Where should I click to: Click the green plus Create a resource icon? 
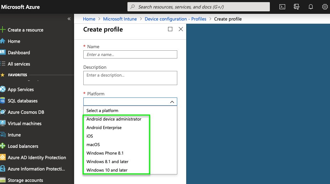pos(3,29)
